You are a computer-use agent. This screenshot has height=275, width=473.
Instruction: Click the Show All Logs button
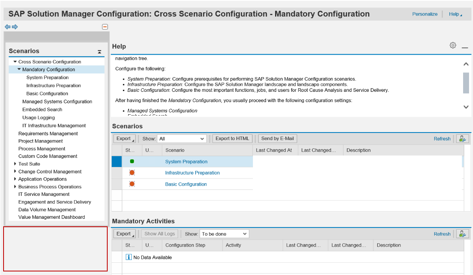point(160,234)
